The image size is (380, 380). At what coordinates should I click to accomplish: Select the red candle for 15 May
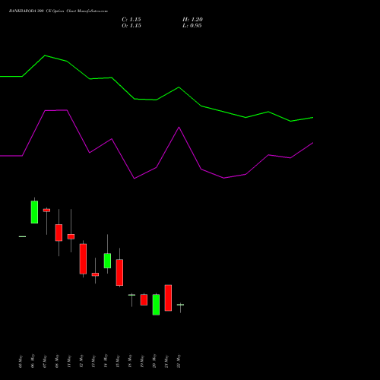click(x=119, y=272)
